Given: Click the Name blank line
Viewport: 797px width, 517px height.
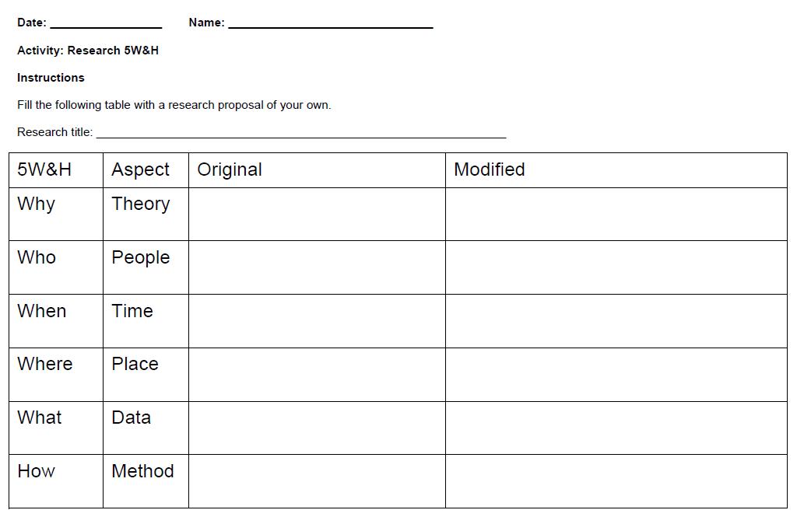Looking at the screenshot, I should [330, 23].
